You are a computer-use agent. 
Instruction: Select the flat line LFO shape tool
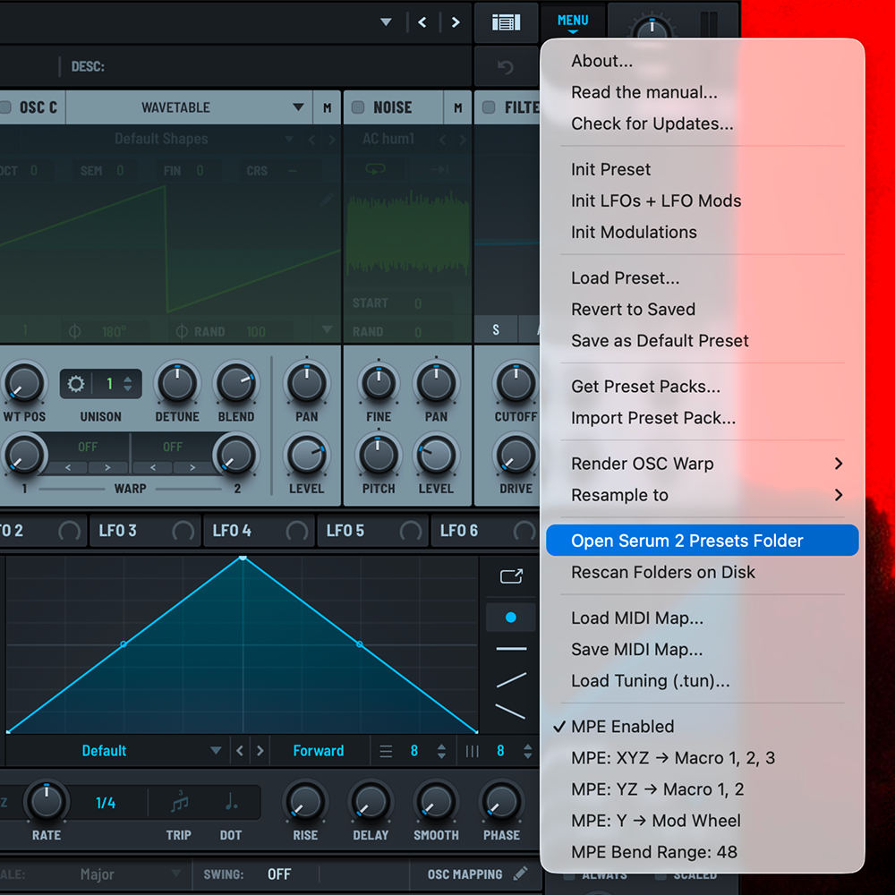[x=511, y=649]
